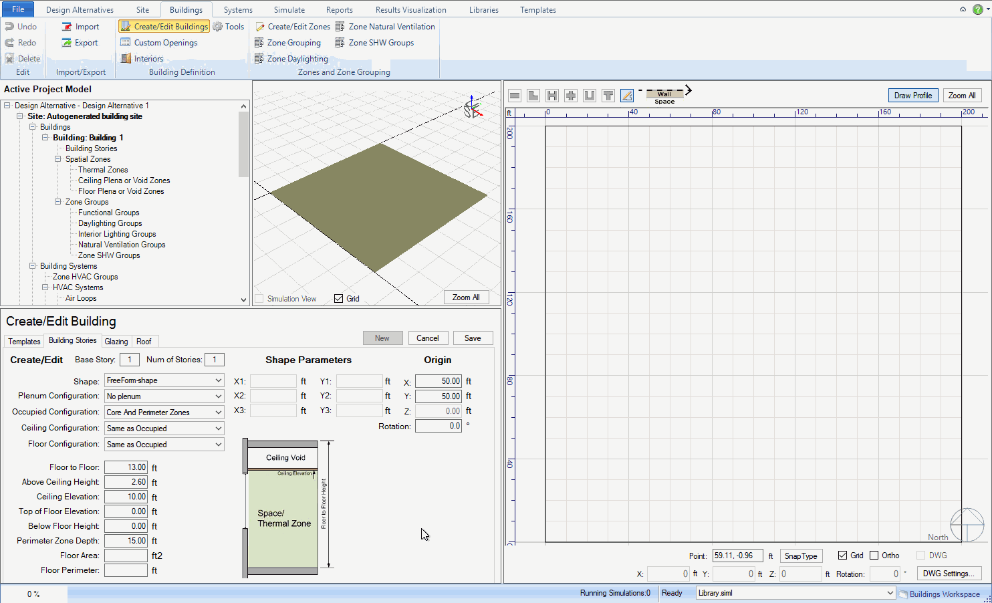Switch to the Results Visualization tab
Viewport: 992px width, 603px height.
click(x=410, y=10)
